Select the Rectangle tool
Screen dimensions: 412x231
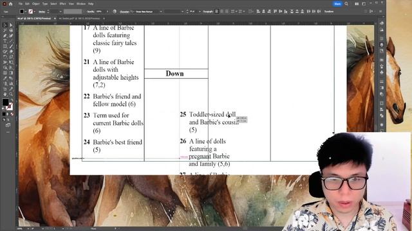click(5, 46)
